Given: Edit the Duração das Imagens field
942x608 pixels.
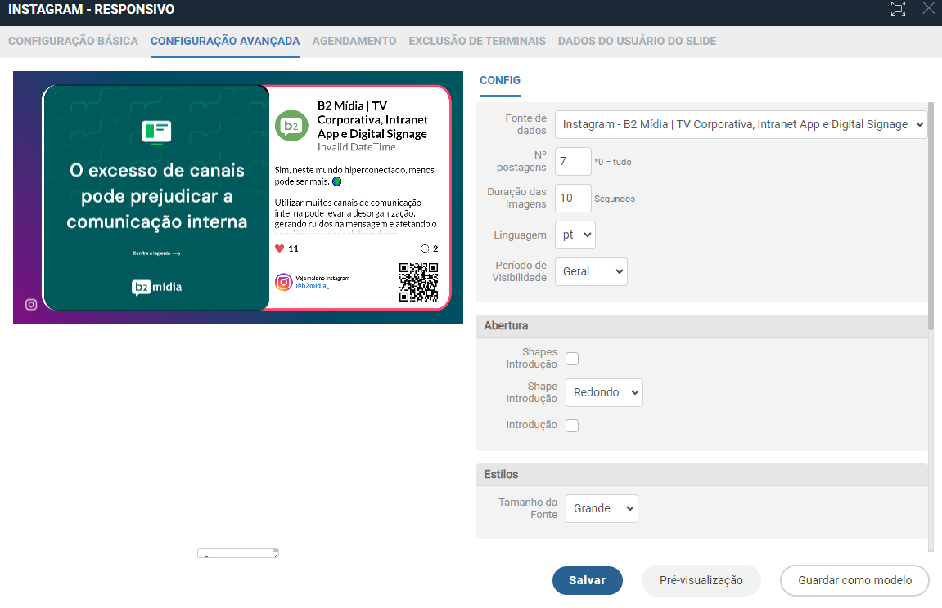Looking at the screenshot, I should [573, 198].
